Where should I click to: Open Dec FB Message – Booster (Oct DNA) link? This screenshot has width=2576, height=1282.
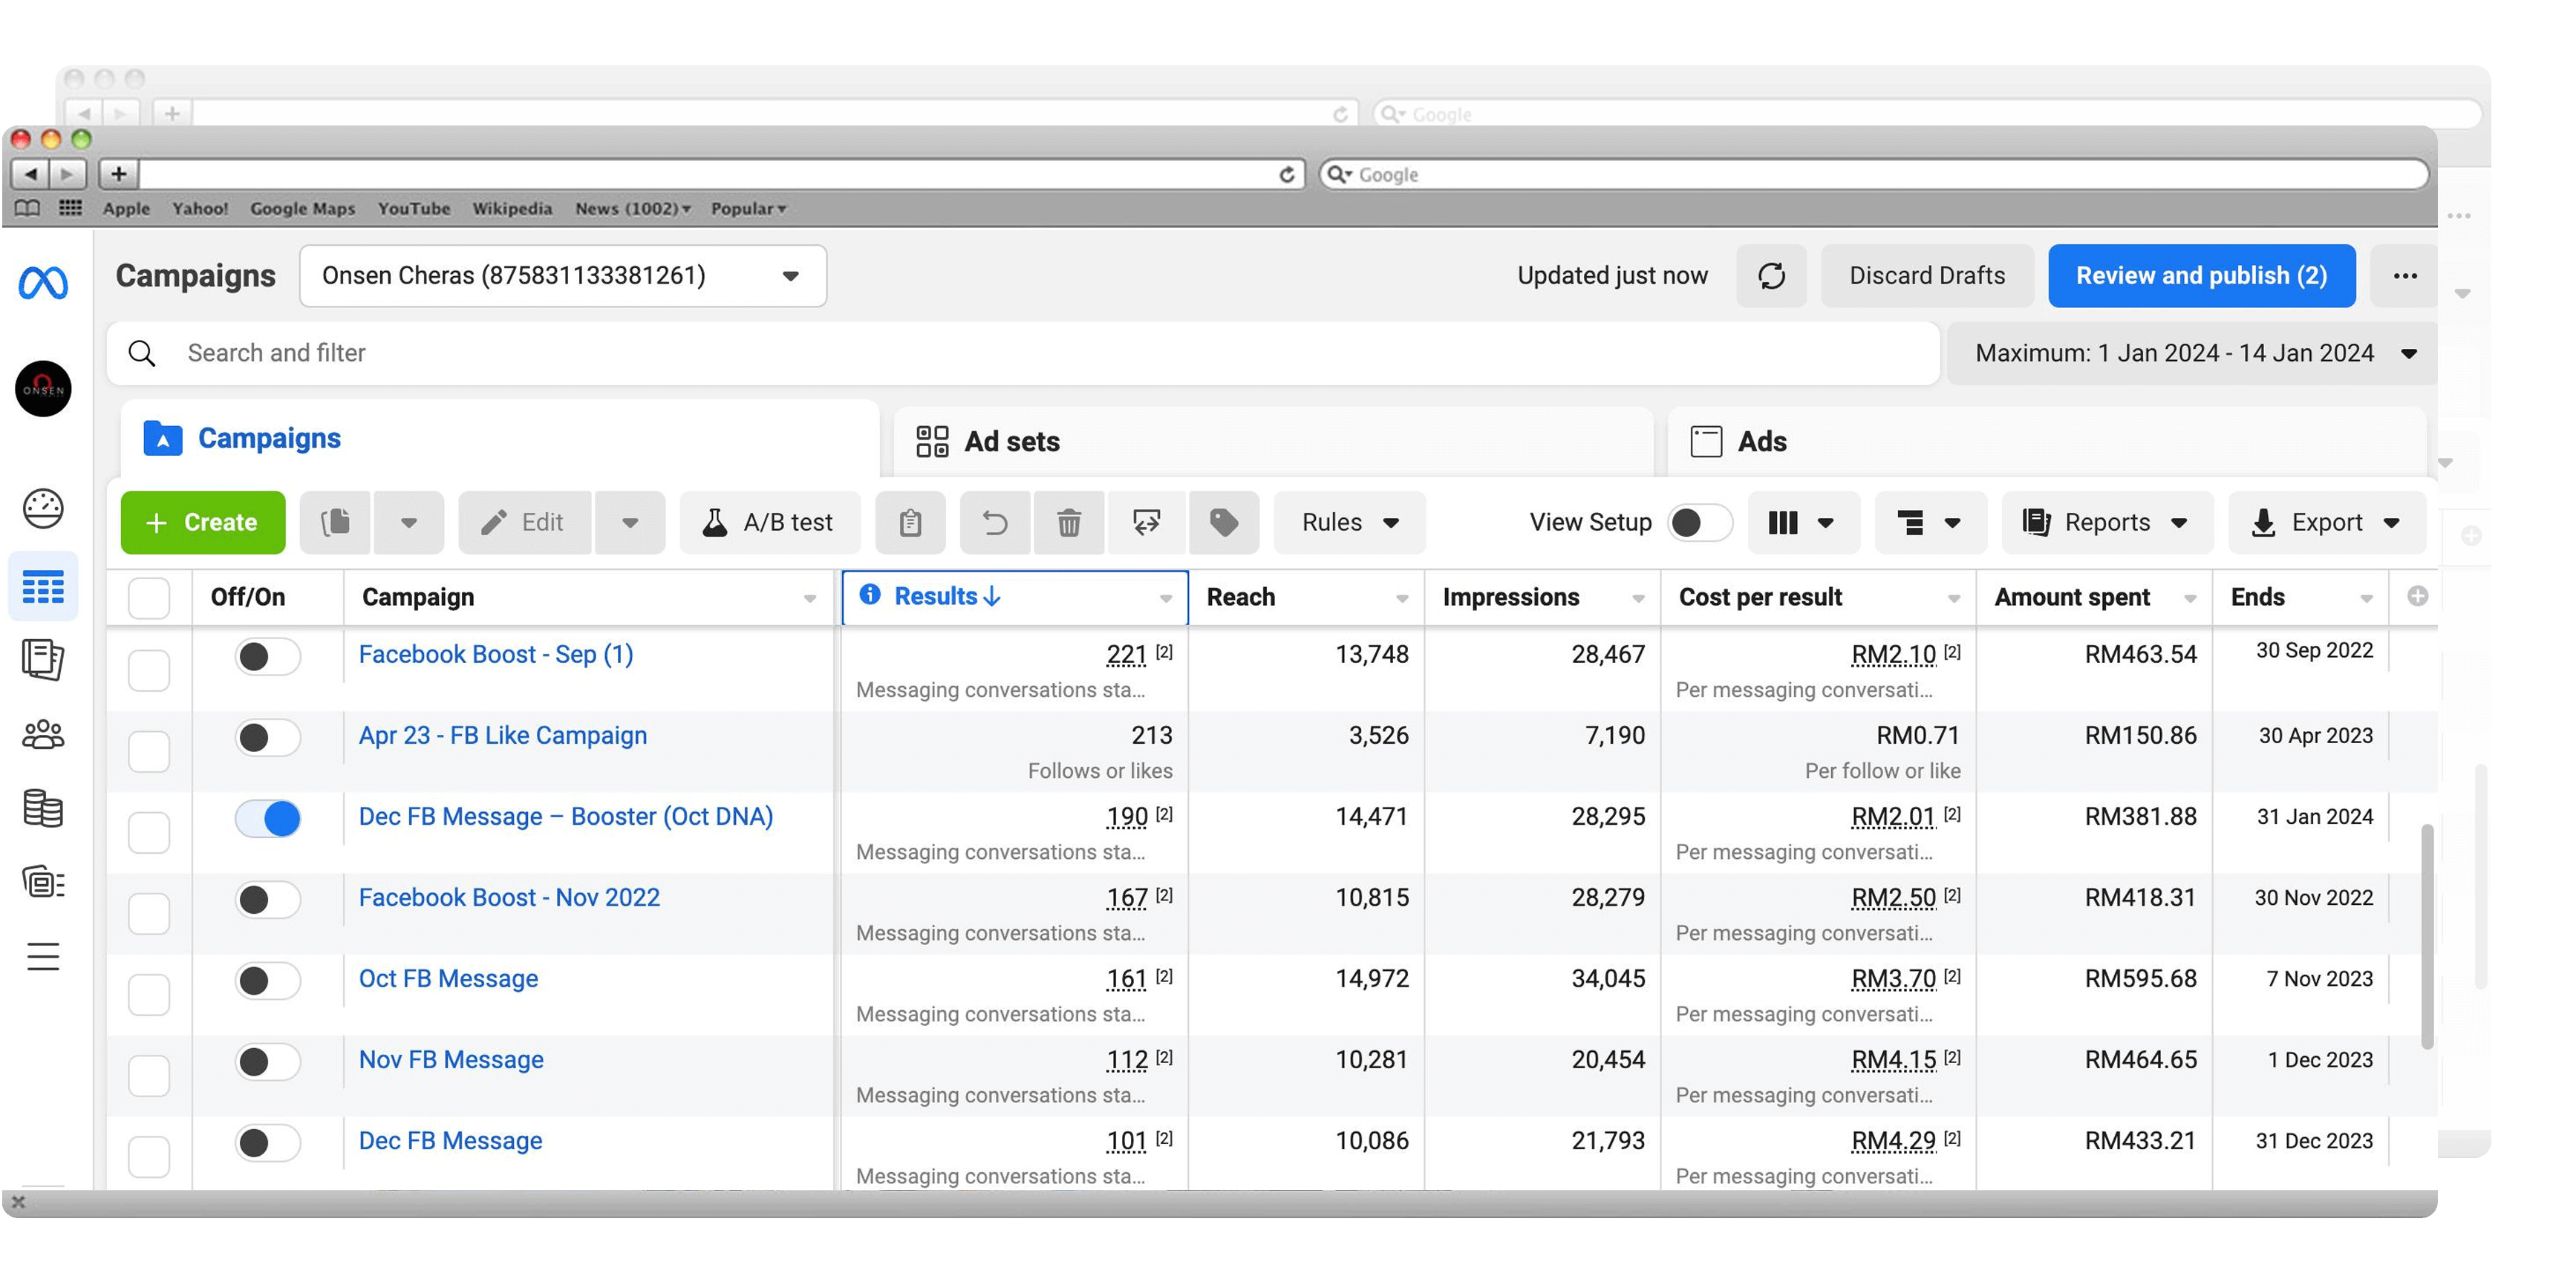point(566,816)
